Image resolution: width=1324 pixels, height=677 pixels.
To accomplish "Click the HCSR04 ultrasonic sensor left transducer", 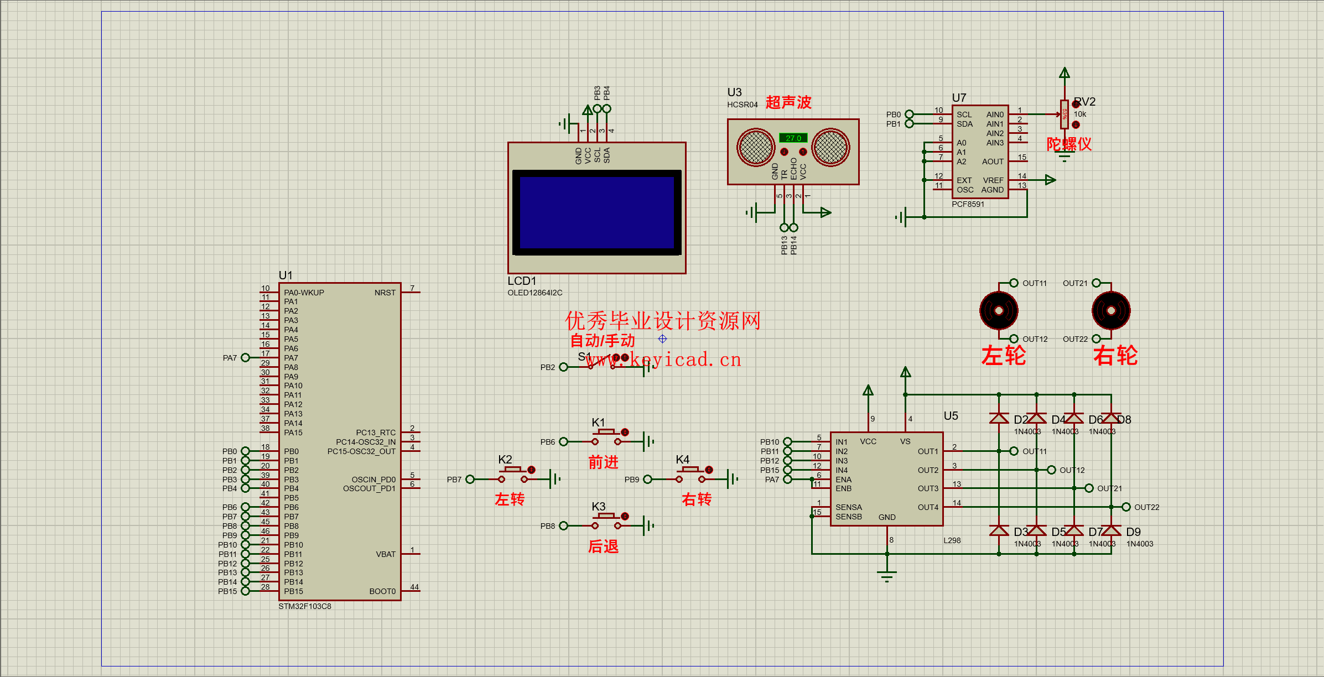I will [756, 147].
